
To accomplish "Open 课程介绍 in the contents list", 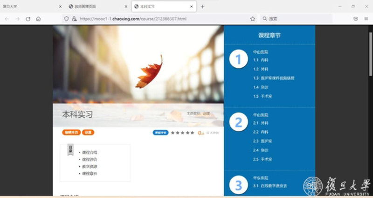I will [x=90, y=153].
